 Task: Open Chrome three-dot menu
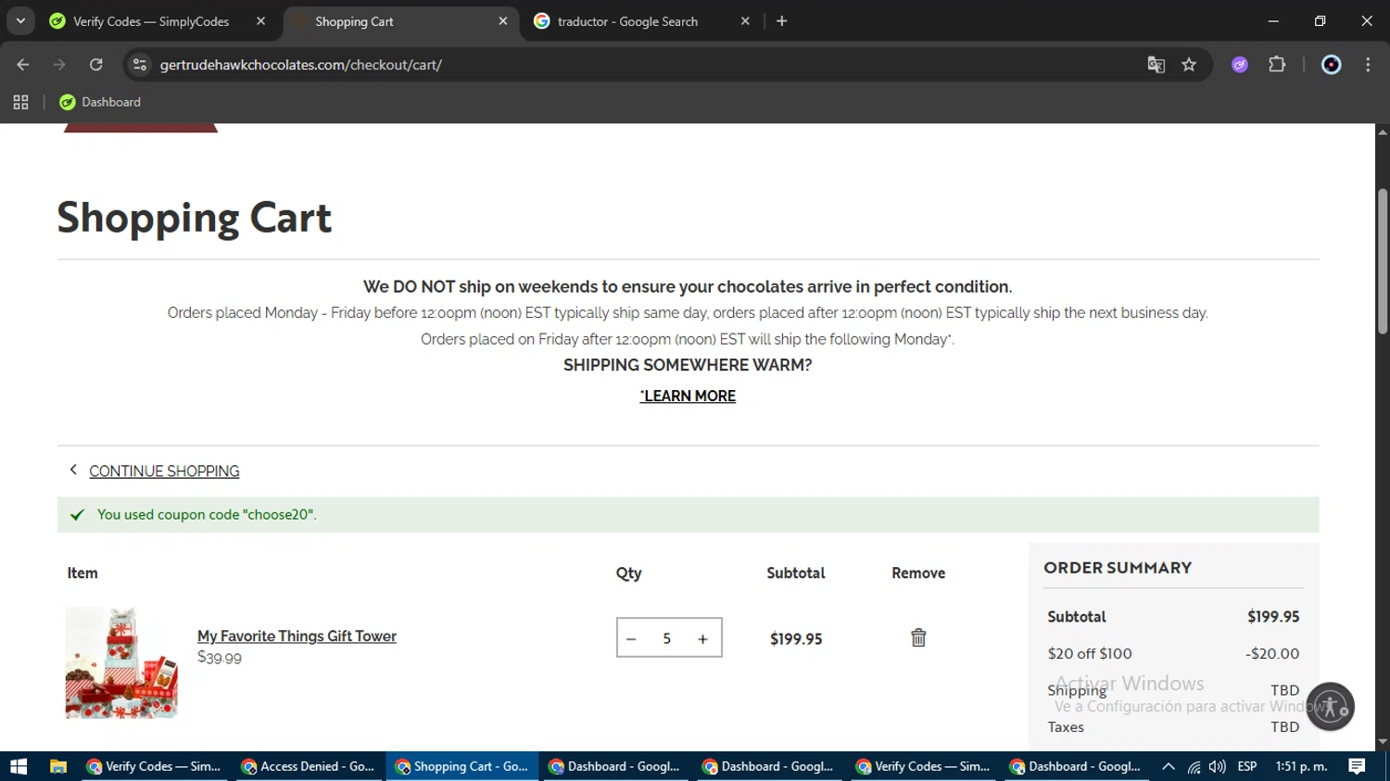[1368, 65]
